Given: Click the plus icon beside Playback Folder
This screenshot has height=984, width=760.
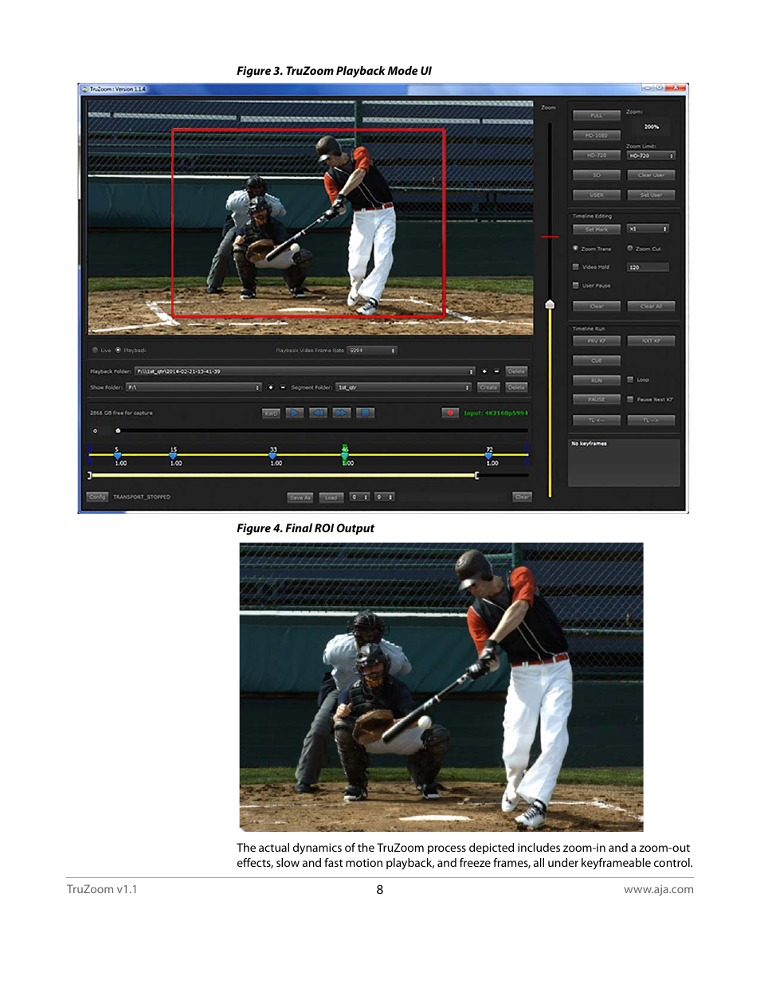Looking at the screenshot, I should point(484,371).
